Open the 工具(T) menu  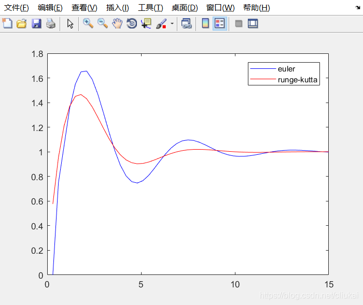(150, 8)
